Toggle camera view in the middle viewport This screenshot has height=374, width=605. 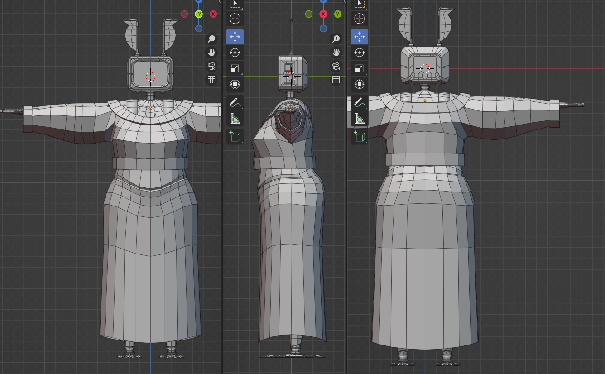[x=336, y=66]
